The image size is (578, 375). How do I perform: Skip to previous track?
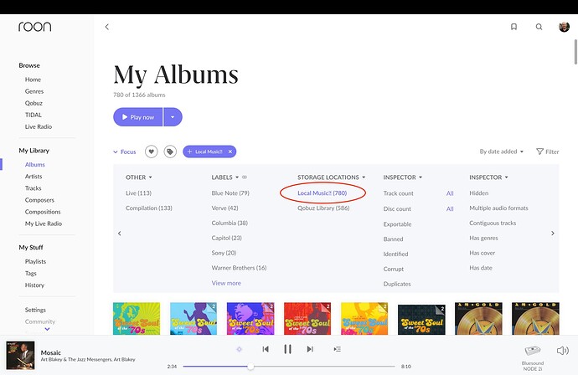point(266,349)
